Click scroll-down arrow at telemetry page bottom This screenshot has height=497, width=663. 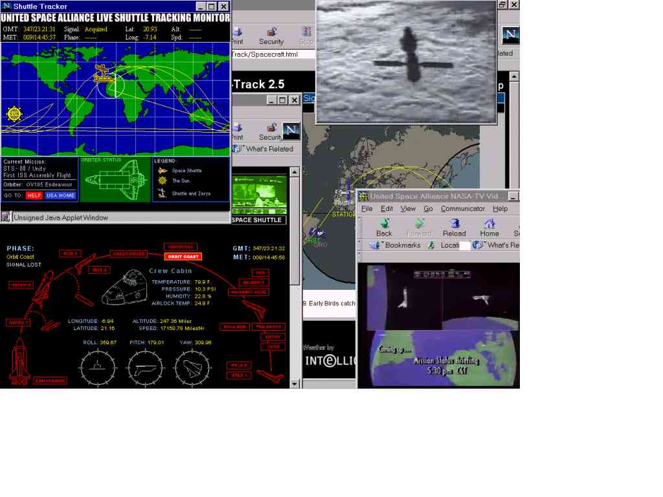tap(295, 384)
